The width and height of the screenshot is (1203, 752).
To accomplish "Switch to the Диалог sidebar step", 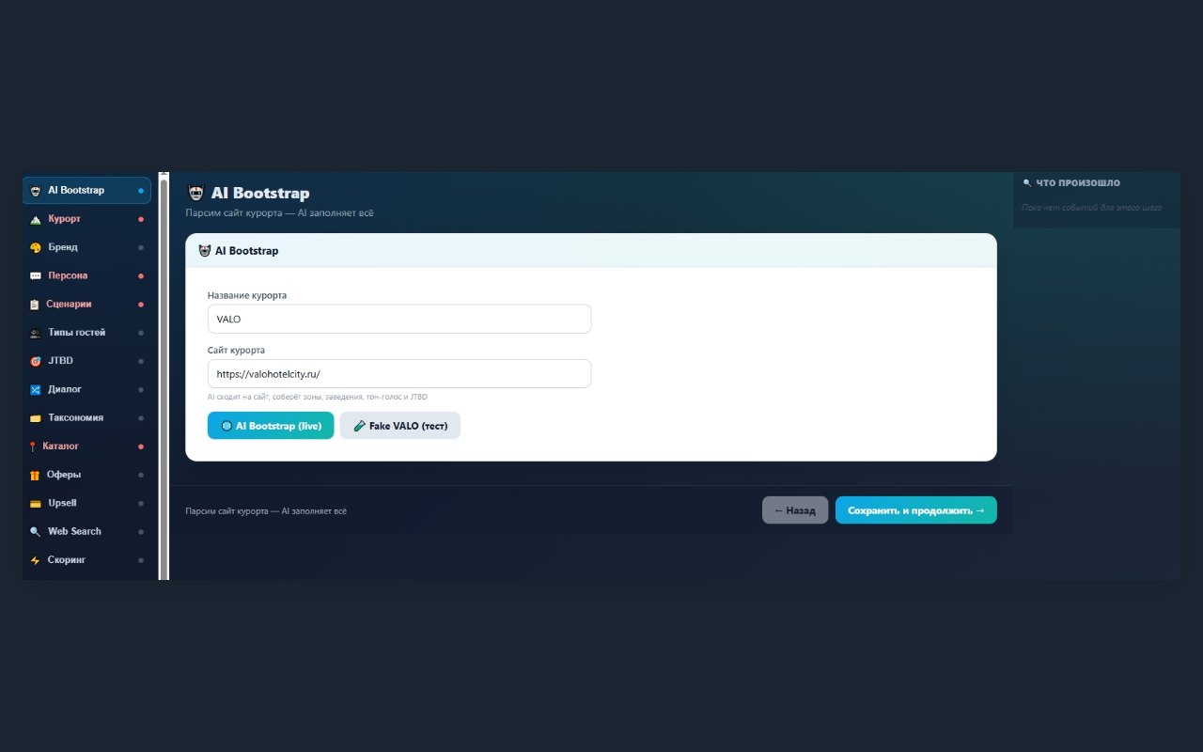I will [x=86, y=389].
